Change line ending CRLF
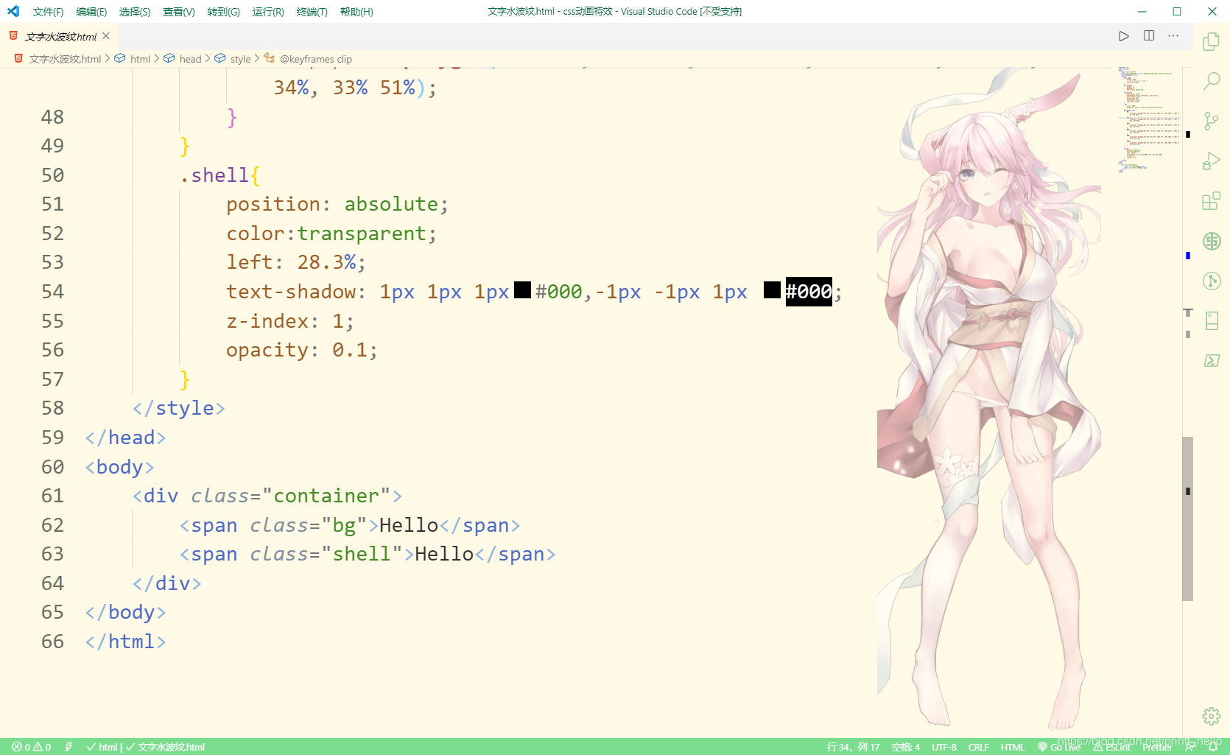 coord(978,747)
